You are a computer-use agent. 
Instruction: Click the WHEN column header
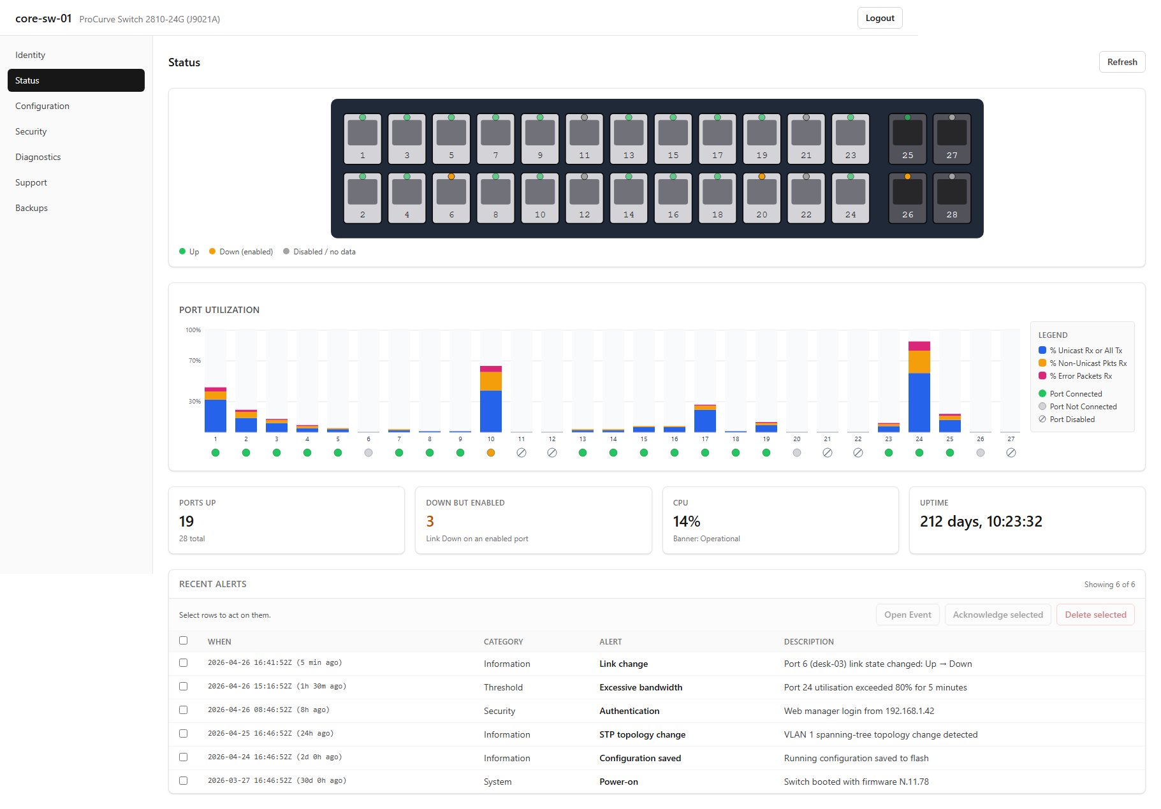[x=219, y=641]
